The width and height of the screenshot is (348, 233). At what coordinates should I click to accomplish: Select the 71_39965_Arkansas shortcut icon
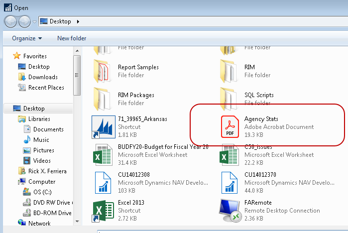click(x=103, y=126)
